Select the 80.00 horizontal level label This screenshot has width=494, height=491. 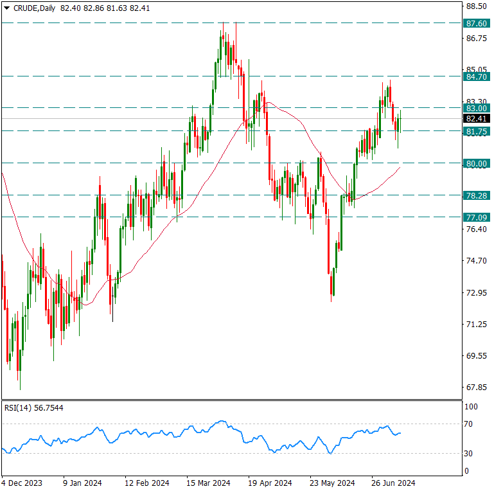click(x=477, y=164)
